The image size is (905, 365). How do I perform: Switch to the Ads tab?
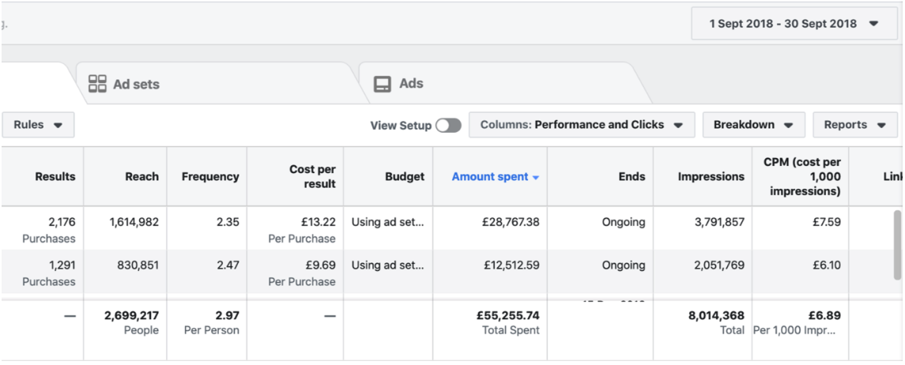[410, 84]
